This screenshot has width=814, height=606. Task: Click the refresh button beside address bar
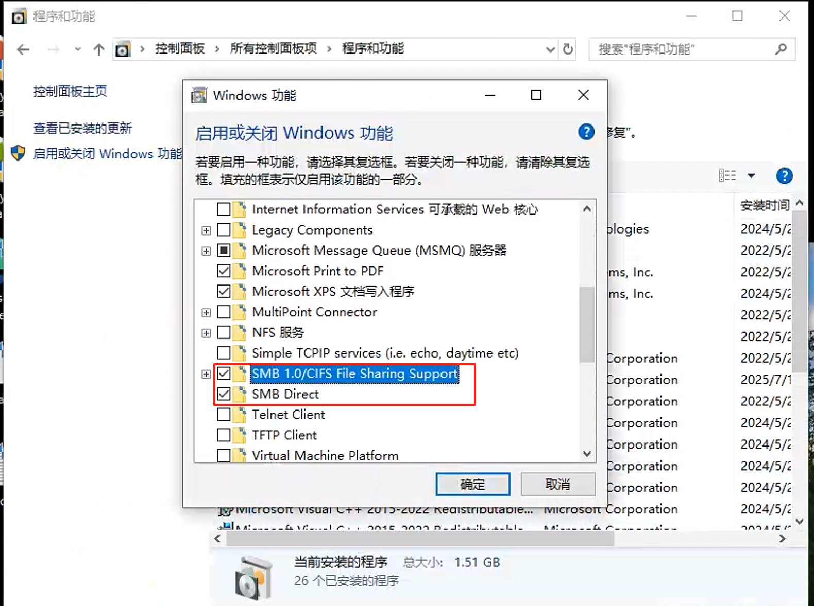tap(568, 49)
